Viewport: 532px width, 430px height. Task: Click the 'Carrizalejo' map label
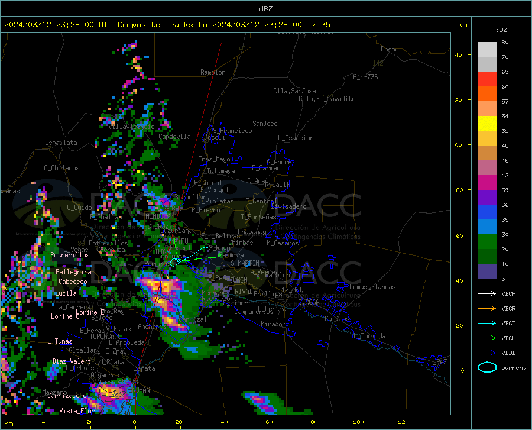(x=67, y=396)
